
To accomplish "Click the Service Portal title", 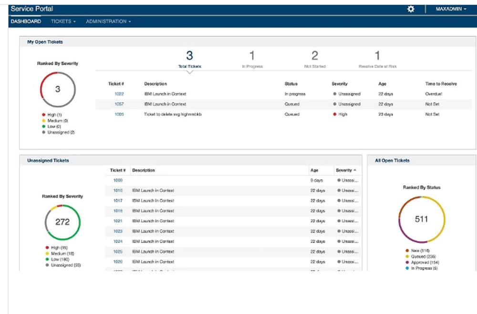I will point(32,9).
